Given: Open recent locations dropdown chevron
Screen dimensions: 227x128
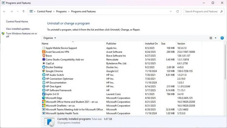Looking at the screenshot, I should pyautogui.click(x=18, y=12).
